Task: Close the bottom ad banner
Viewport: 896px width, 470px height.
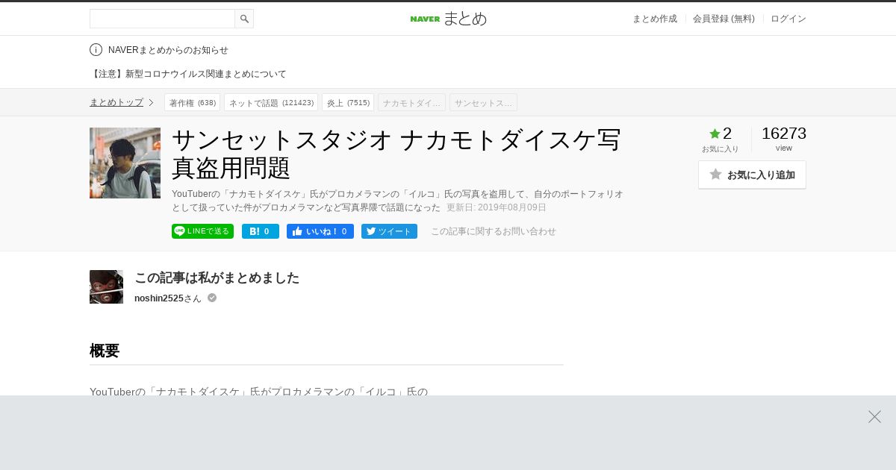Action: click(874, 416)
